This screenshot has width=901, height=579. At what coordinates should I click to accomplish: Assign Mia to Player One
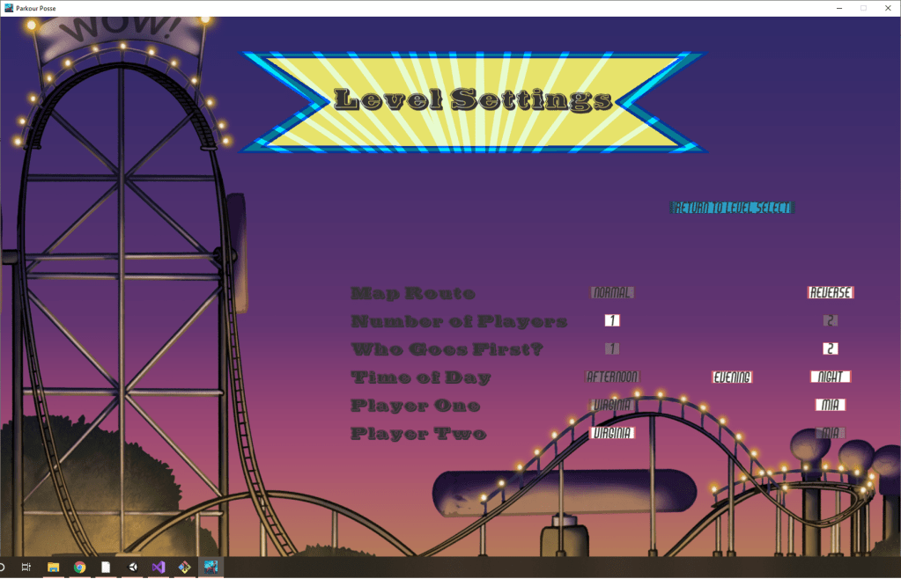click(830, 405)
